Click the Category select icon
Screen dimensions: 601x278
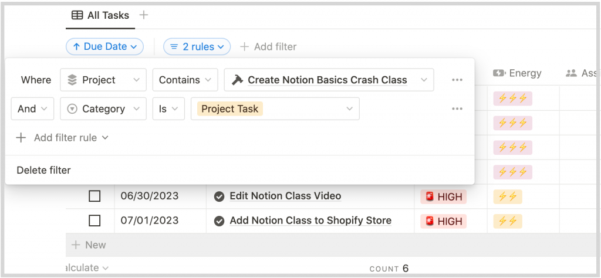72,109
